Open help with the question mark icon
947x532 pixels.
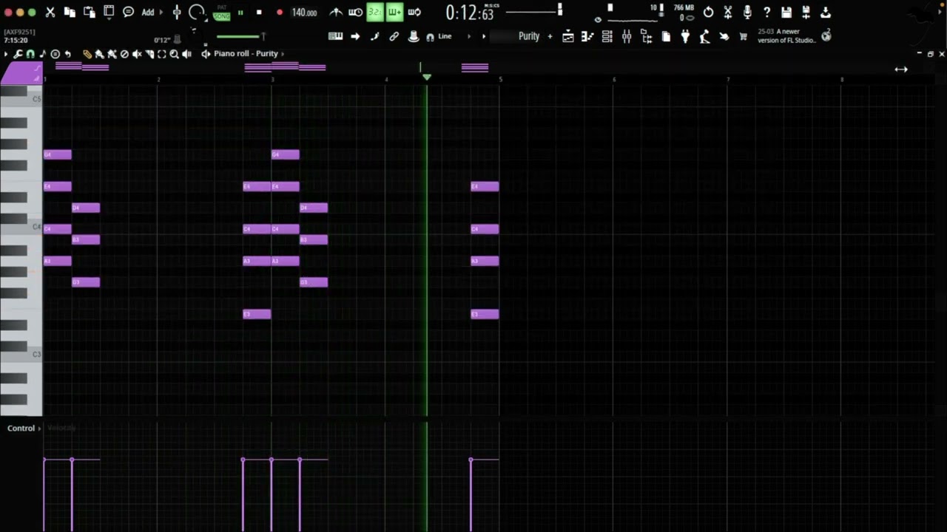[x=767, y=13]
